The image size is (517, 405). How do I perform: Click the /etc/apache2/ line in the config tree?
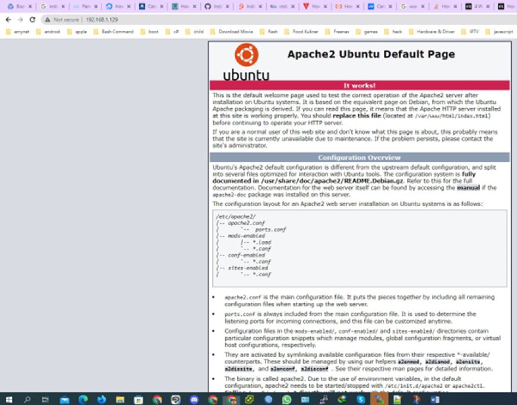point(236,217)
